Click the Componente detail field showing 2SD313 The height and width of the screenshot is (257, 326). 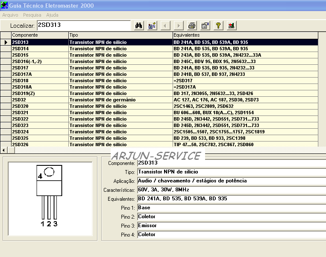tap(232, 163)
